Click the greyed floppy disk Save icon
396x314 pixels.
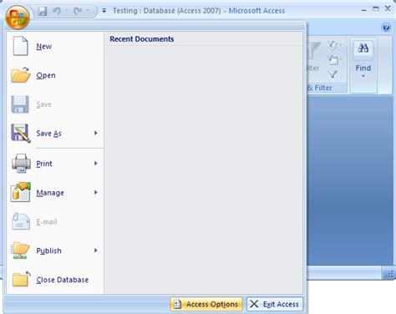pyautogui.click(x=20, y=104)
